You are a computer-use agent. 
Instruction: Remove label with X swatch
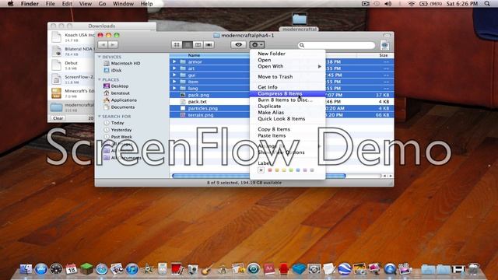(261, 170)
